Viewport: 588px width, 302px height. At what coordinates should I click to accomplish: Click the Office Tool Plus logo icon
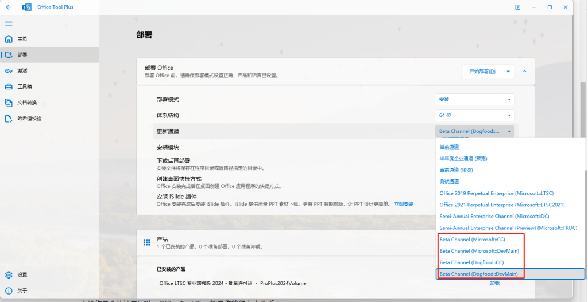coord(27,7)
